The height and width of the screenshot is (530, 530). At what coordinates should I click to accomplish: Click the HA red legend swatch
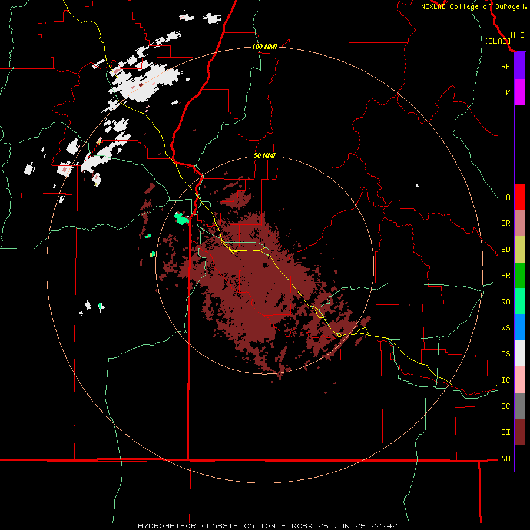pyautogui.click(x=520, y=197)
